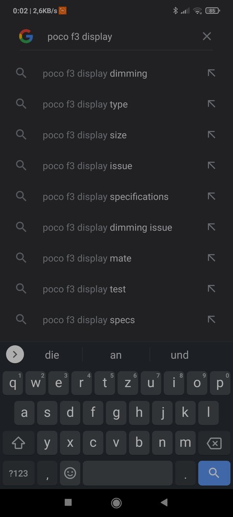Screen dimensions: 233x517
Task: Expand the keyboard suggestion strip chevron
Action: [15, 354]
